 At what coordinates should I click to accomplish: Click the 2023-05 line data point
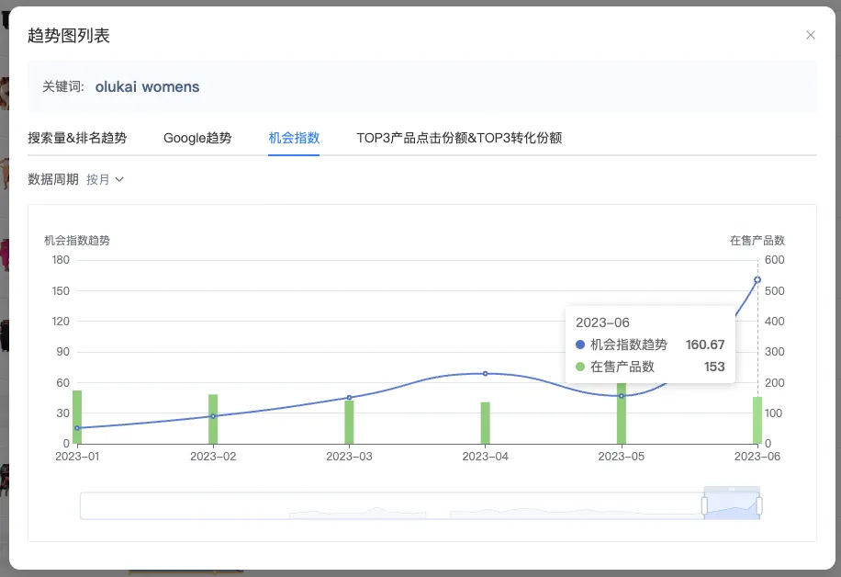(621, 396)
